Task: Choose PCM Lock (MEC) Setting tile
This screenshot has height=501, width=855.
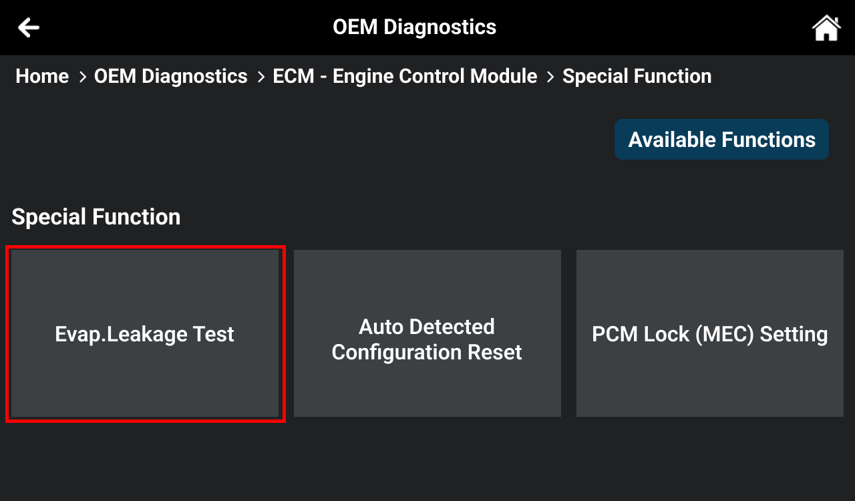Action: 709,333
